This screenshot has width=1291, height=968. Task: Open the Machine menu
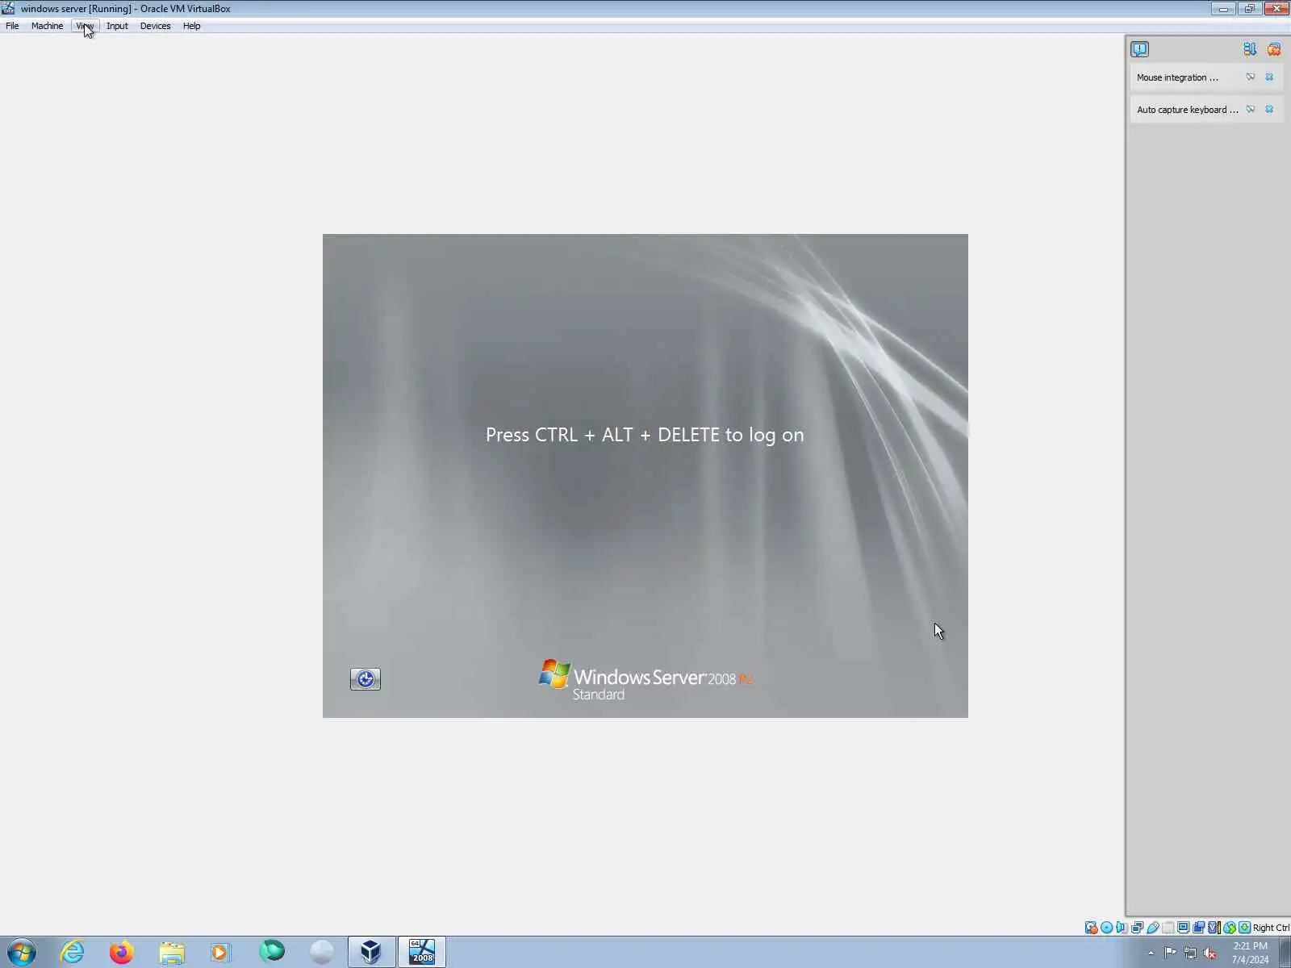point(47,26)
